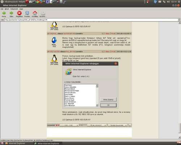Click the small arrow button at pager end
Image resolution: width=181 pixels, height=145 pixels.
click(130, 125)
